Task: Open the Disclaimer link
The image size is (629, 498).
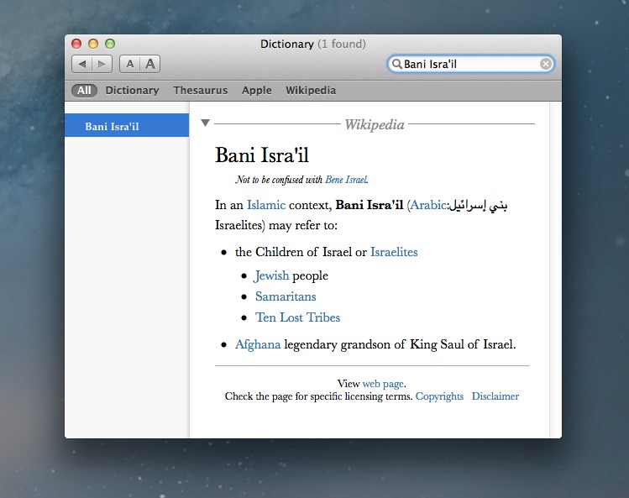Action: point(495,396)
